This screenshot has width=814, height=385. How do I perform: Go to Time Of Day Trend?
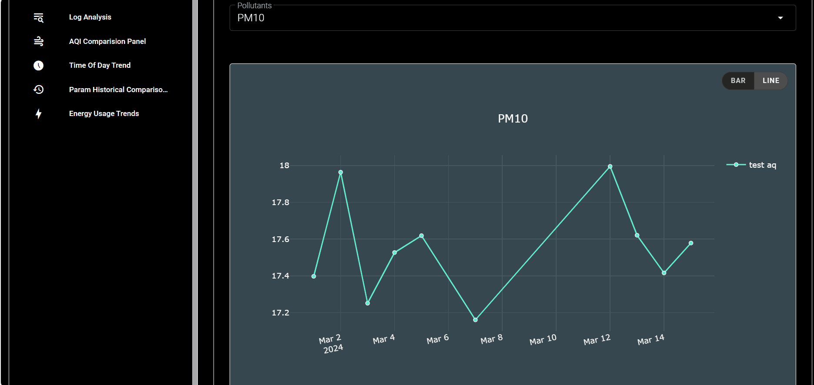point(100,66)
